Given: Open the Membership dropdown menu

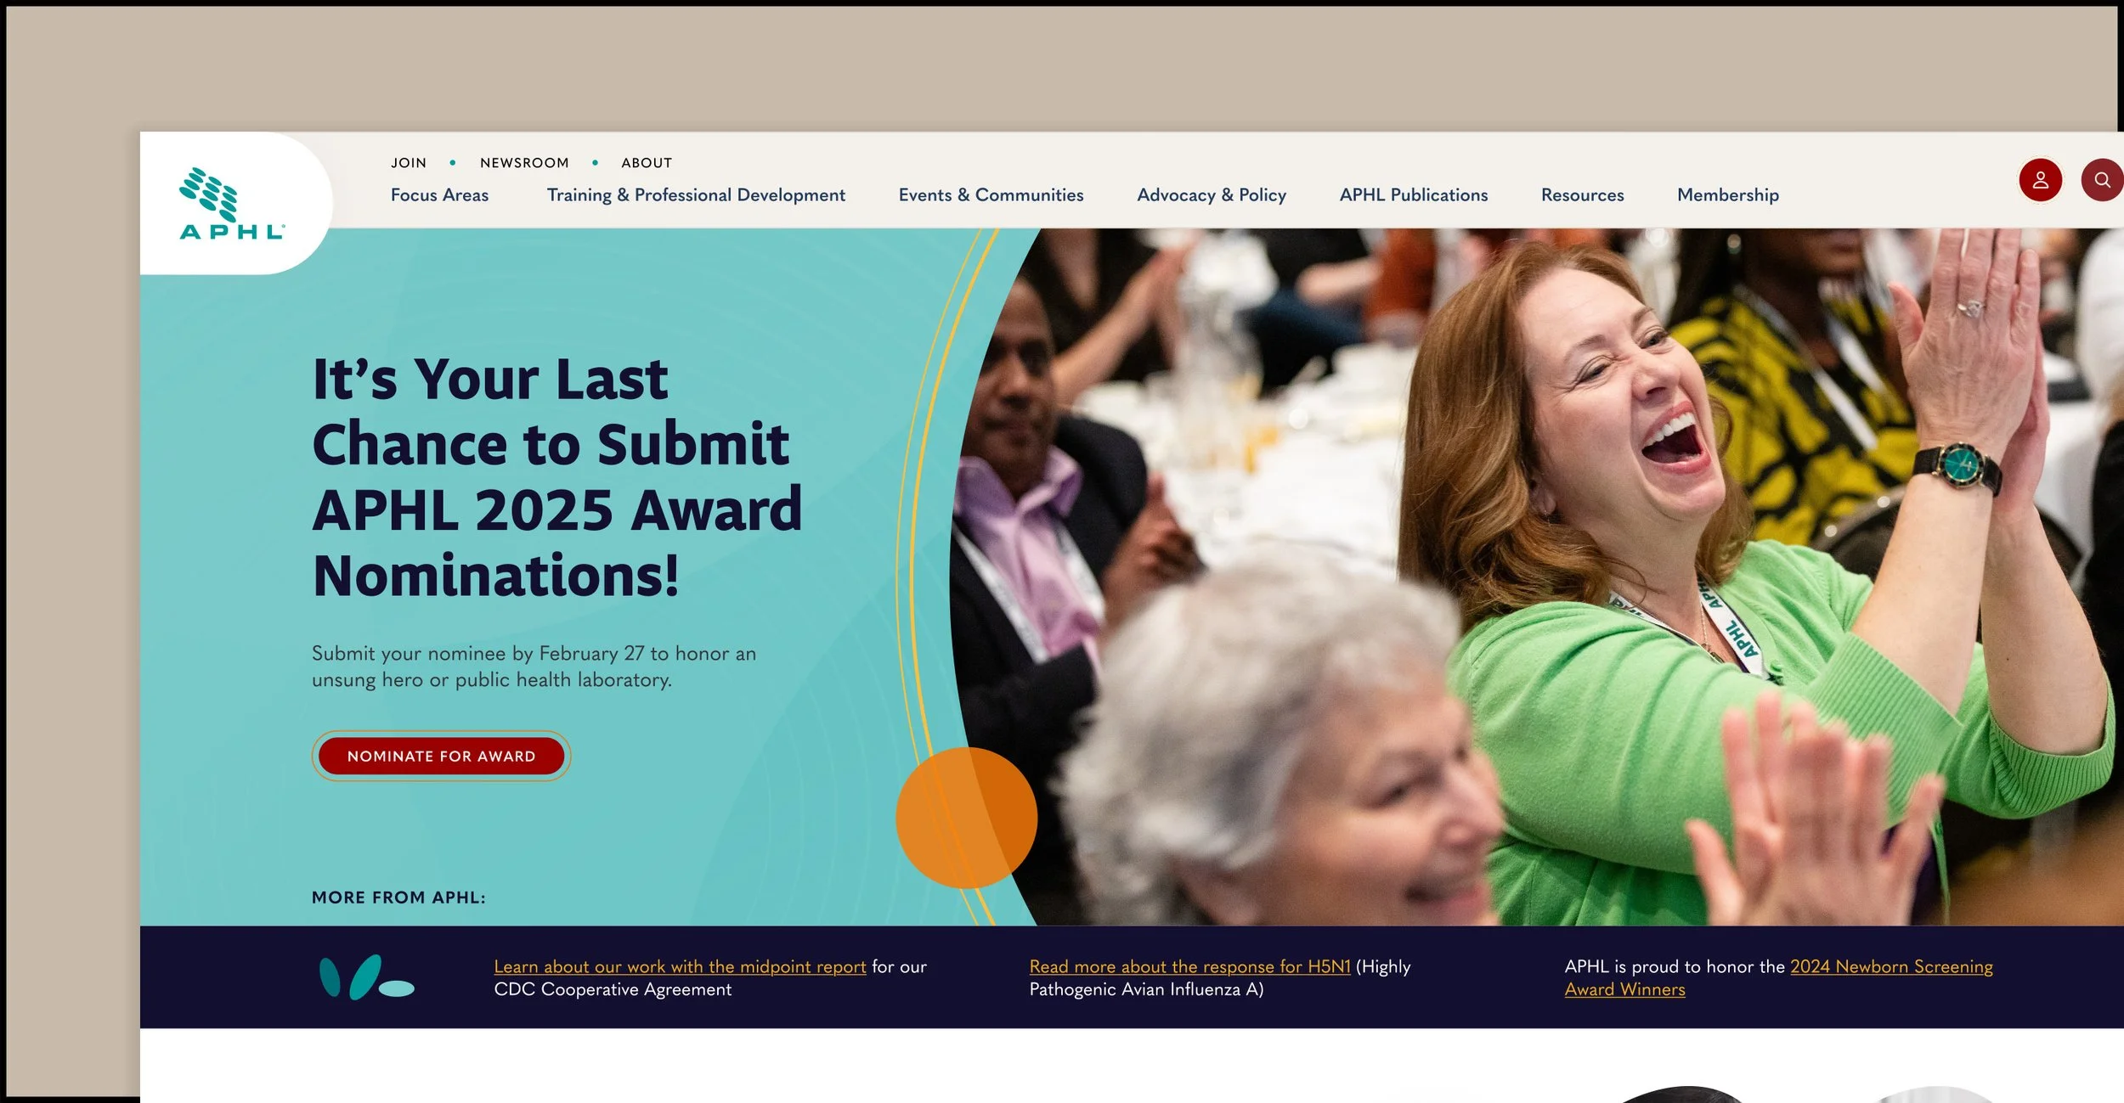Looking at the screenshot, I should pyautogui.click(x=1727, y=194).
